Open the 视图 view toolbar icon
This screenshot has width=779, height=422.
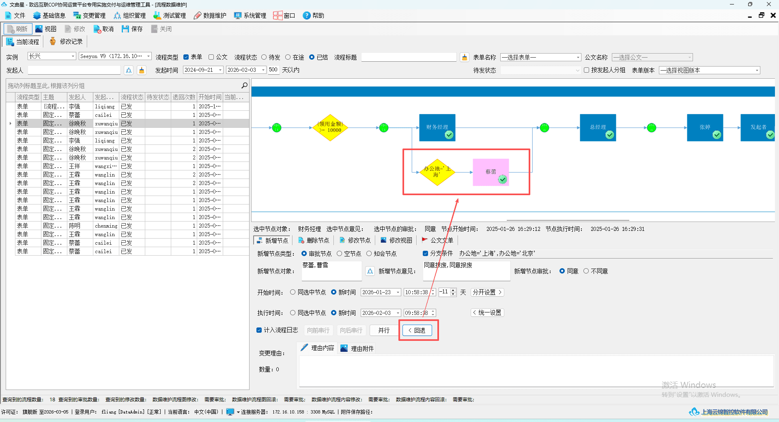[39, 29]
